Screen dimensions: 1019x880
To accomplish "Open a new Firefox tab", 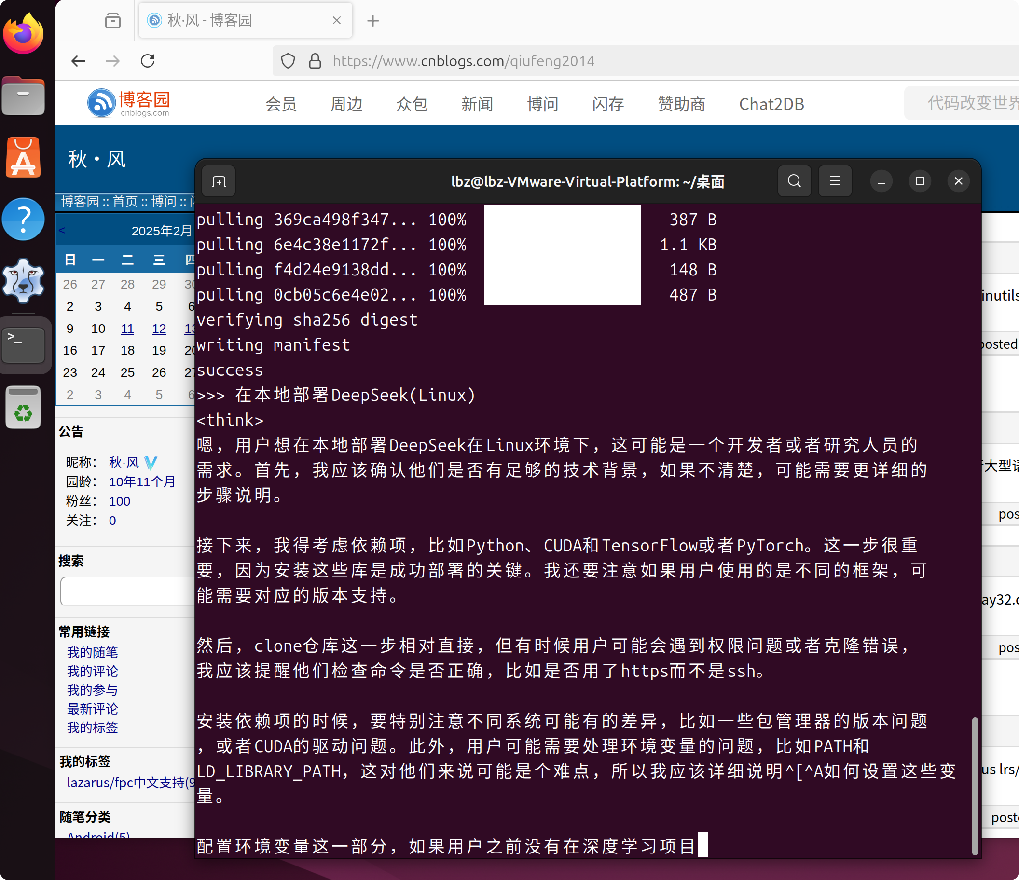I will click(373, 21).
